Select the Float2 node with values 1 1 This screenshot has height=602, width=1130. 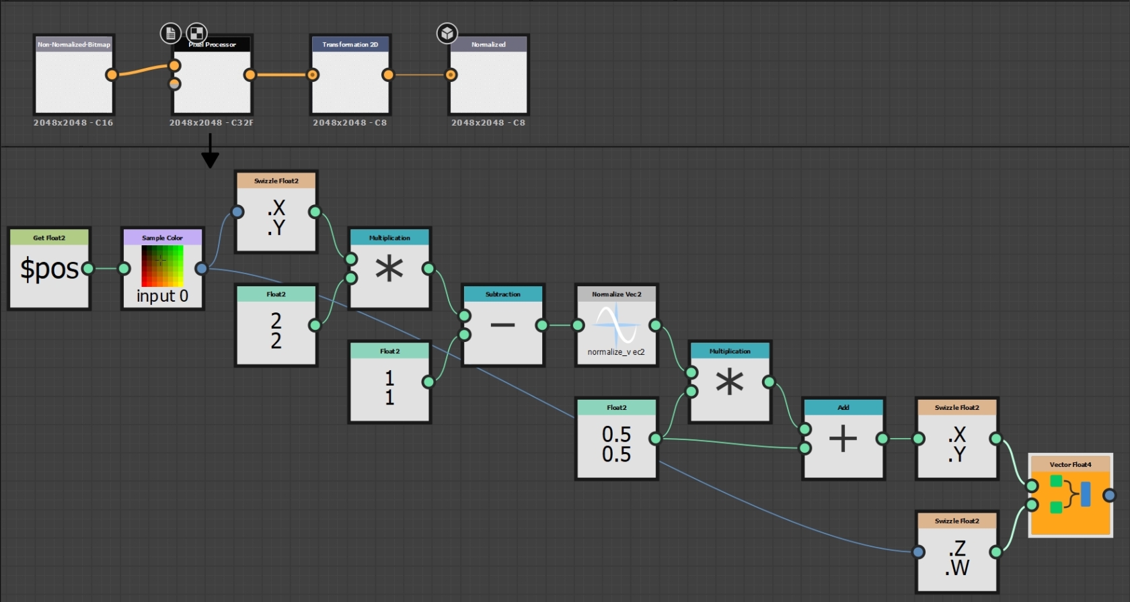coord(389,382)
